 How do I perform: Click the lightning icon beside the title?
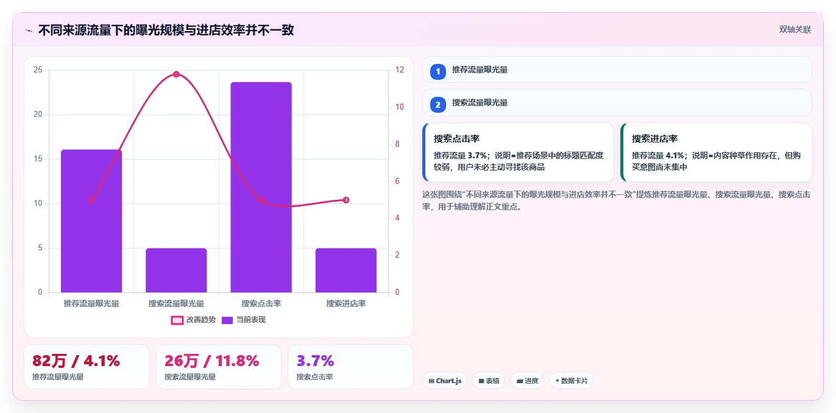pyautogui.click(x=29, y=30)
